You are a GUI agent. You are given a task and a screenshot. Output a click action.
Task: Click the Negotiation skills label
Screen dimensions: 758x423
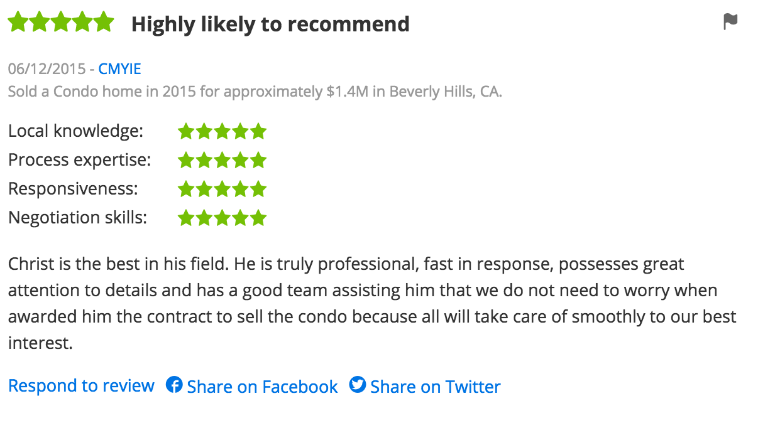click(77, 217)
